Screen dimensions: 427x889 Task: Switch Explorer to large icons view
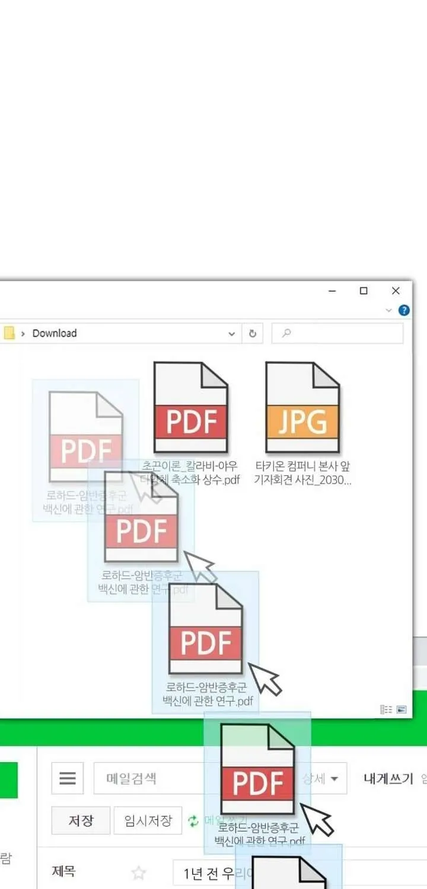[x=401, y=709]
